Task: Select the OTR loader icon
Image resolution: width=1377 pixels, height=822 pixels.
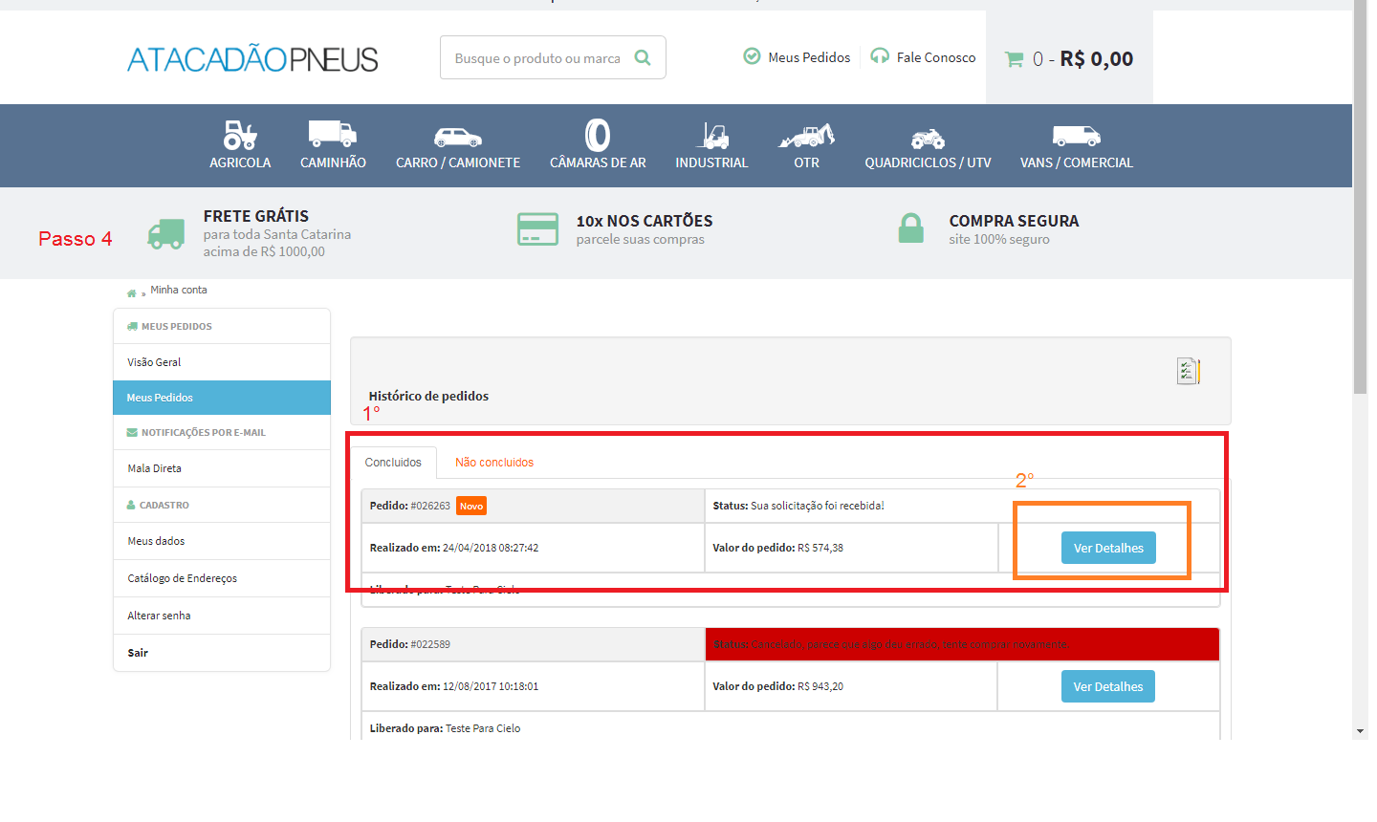Action: (x=806, y=136)
